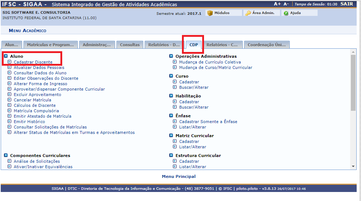Click the icon beside Estrutura Curricular
The width and height of the screenshot is (361, 201).
point(171,156)
